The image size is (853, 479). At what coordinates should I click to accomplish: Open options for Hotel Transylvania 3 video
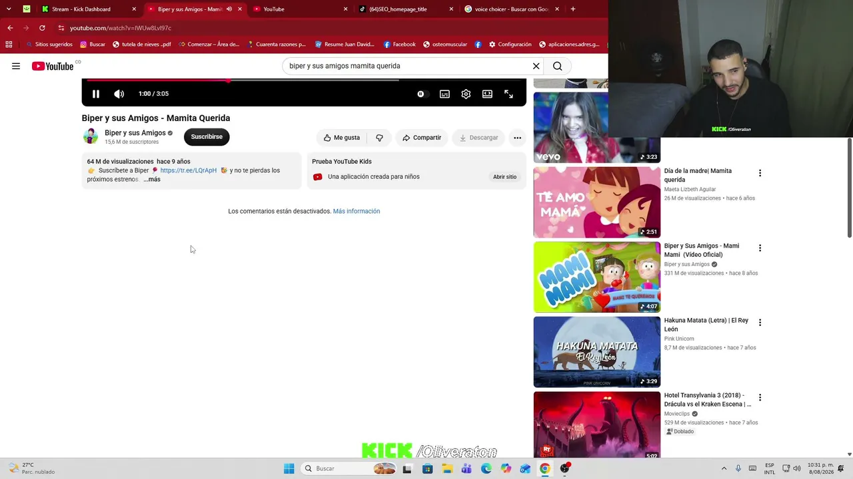point(760,398)
